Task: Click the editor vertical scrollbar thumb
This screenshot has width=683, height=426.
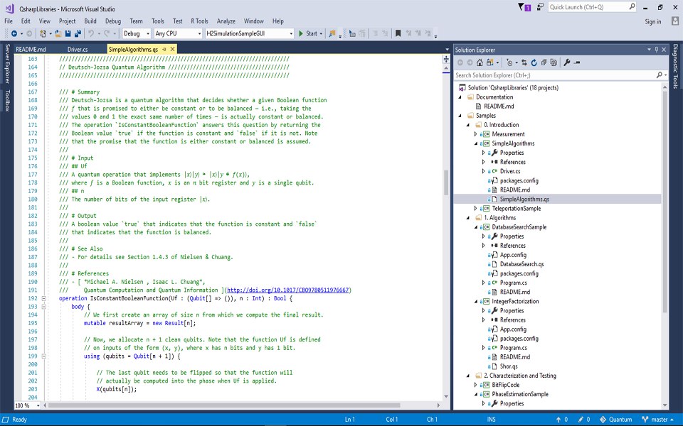Action: click(x=446, y=181)
